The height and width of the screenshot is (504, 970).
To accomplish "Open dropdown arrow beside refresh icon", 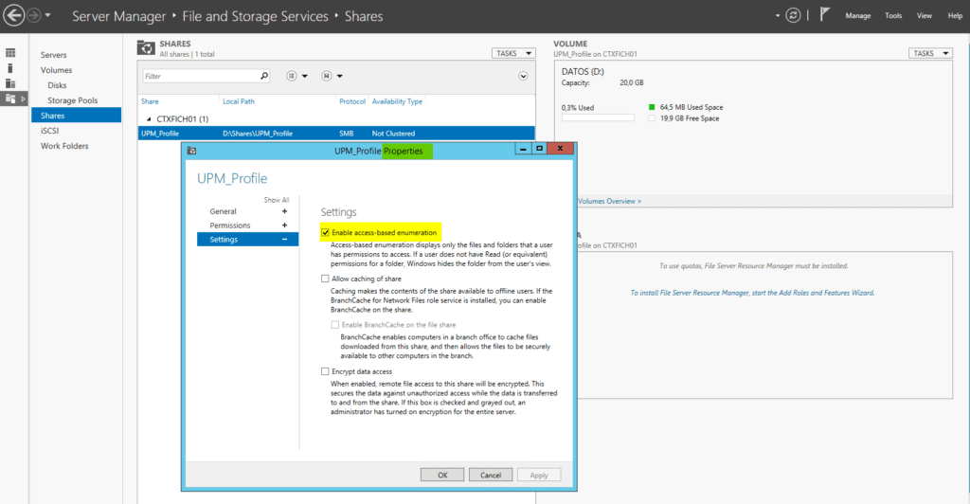I will click(778, 16).
